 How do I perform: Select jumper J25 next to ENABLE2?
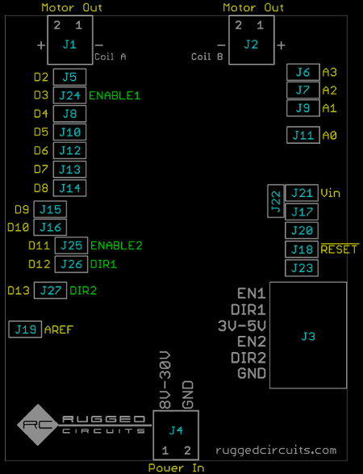coord(71,245)
